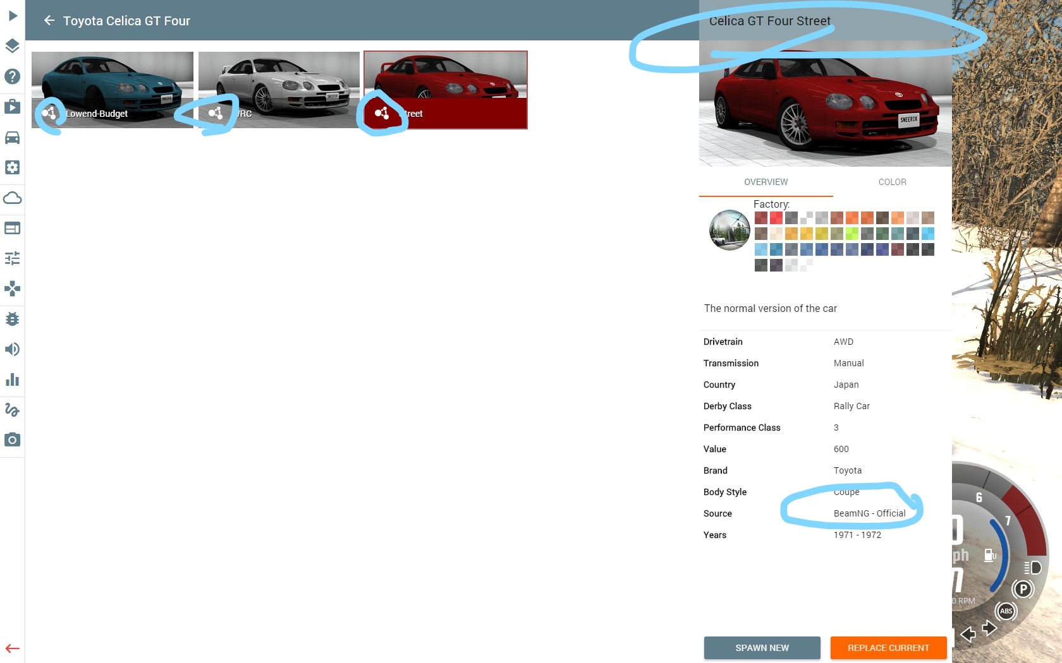This screenshot has width=1062, height=663.
Task: Click the environment sphere preview icon
Action: point(729,230)
